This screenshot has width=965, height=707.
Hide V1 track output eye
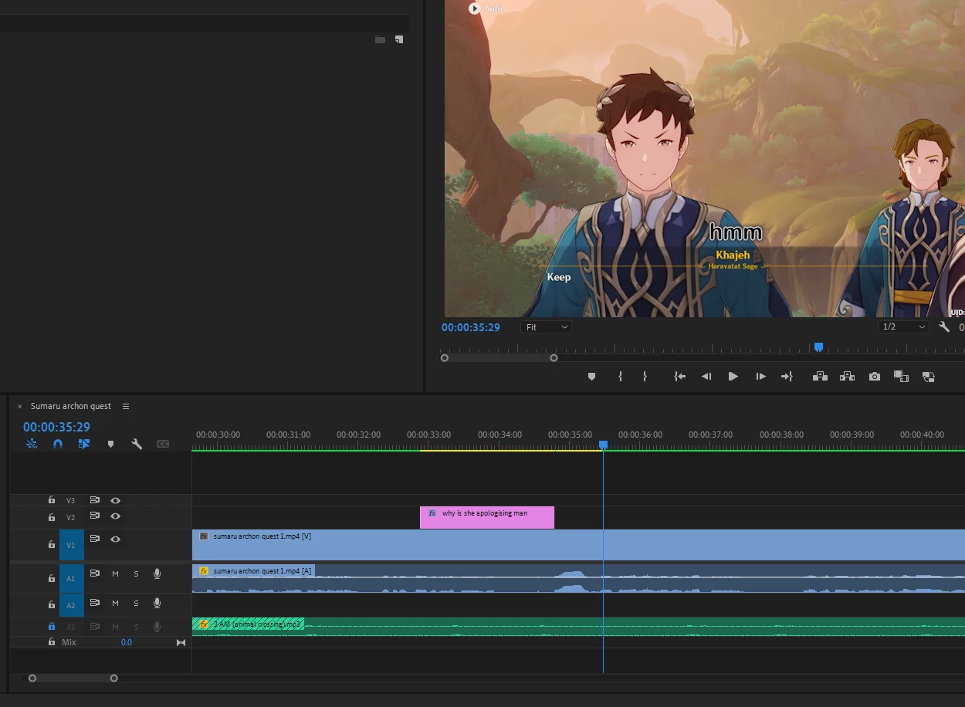tap(115, 539)
